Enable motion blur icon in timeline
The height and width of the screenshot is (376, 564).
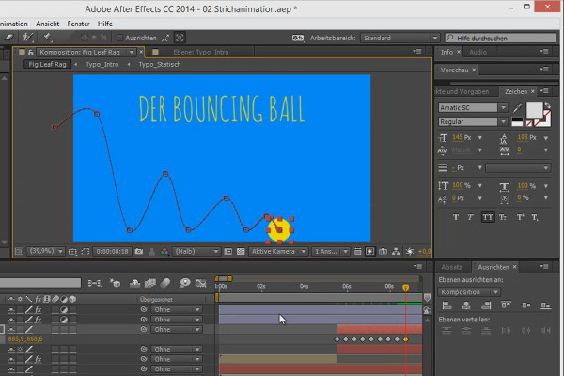(165, 284)
